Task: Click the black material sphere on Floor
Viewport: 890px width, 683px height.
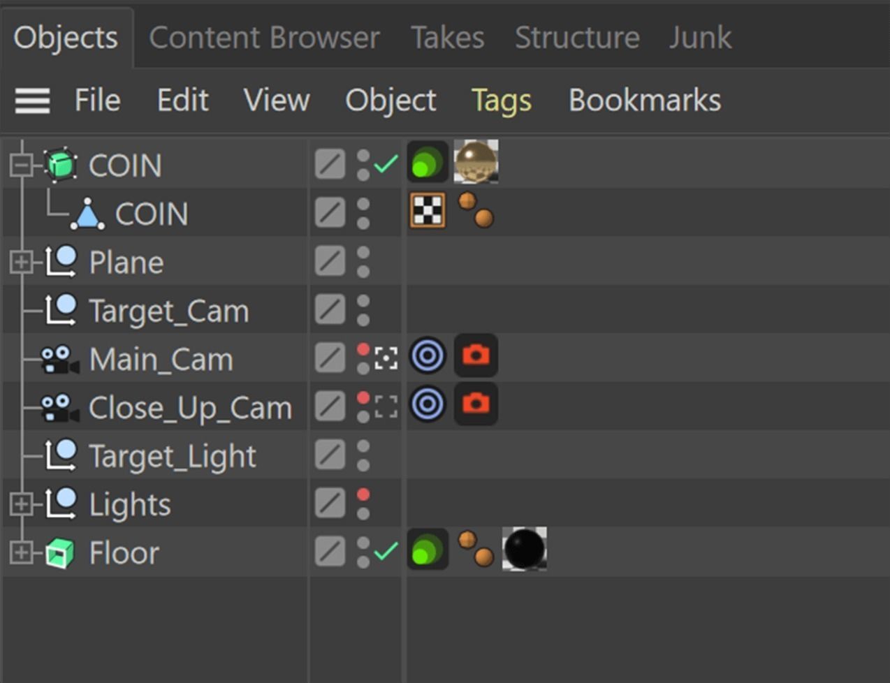Action: (524, 549)
